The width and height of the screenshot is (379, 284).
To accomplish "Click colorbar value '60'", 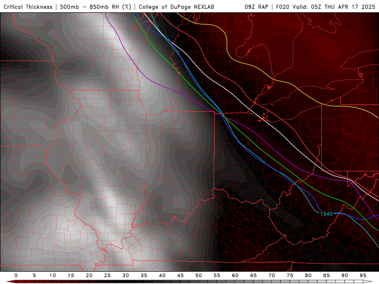I will click(235, 275).
